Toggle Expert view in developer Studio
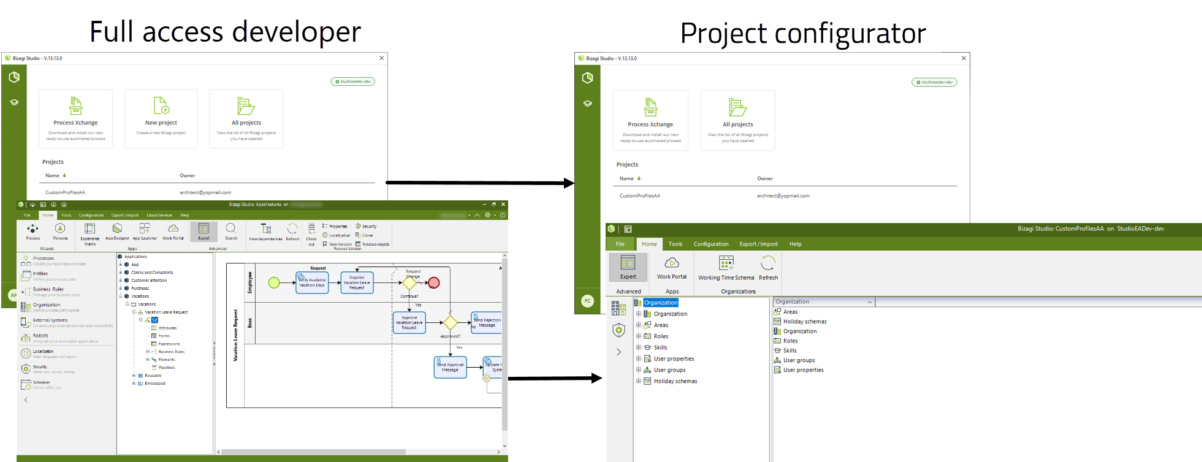This screenshot has width=1202, height=462. point(204,231)
